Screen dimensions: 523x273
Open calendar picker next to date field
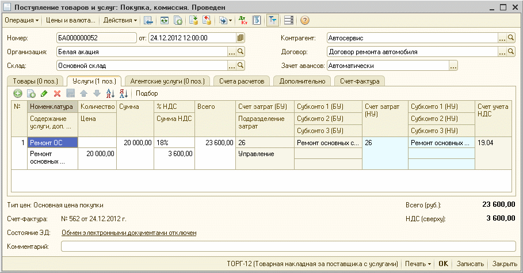240,38
